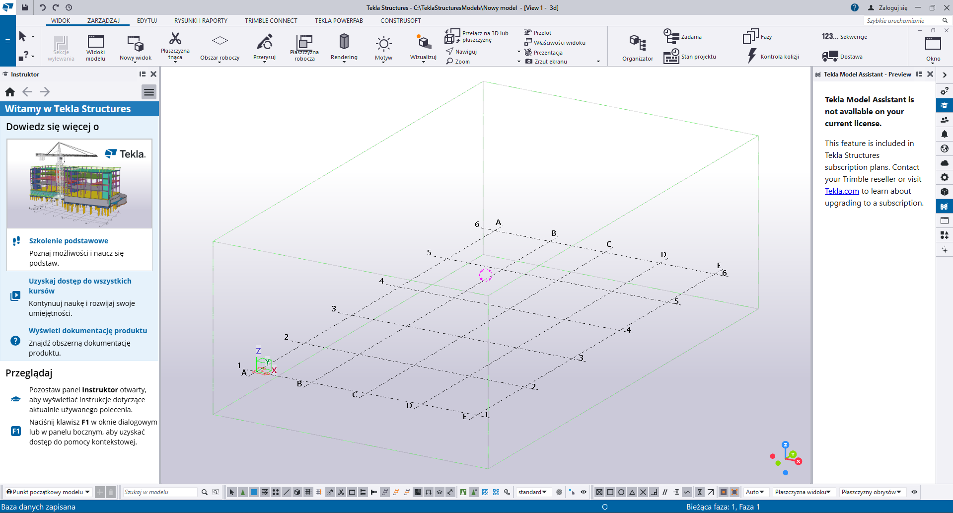Open the standard selection filter dropdown
Screen dimensions: 953x513
pos(532,492)
